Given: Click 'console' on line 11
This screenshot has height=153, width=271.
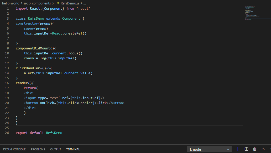Looking at the screenshot, I should tap(31, 58).
